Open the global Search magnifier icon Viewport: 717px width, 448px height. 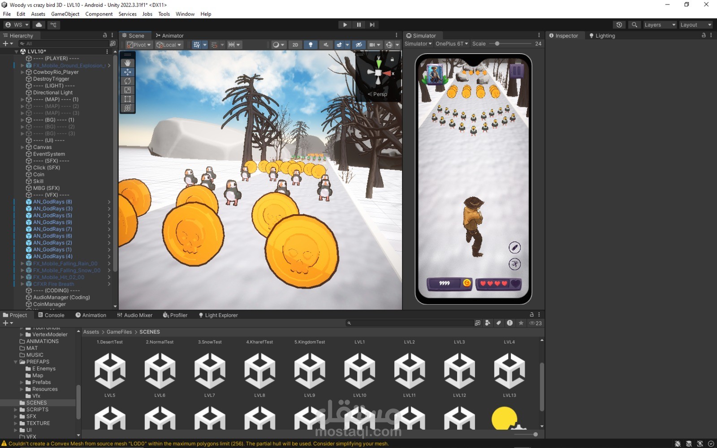pyautogui.click(x=634, y=25)
